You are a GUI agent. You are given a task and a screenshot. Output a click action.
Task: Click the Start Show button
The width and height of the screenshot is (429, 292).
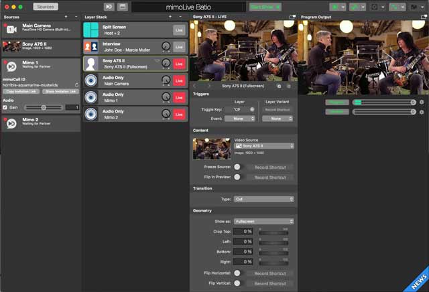265,7
